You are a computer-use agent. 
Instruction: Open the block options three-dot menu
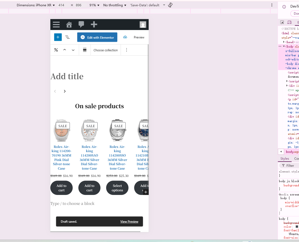127,50
